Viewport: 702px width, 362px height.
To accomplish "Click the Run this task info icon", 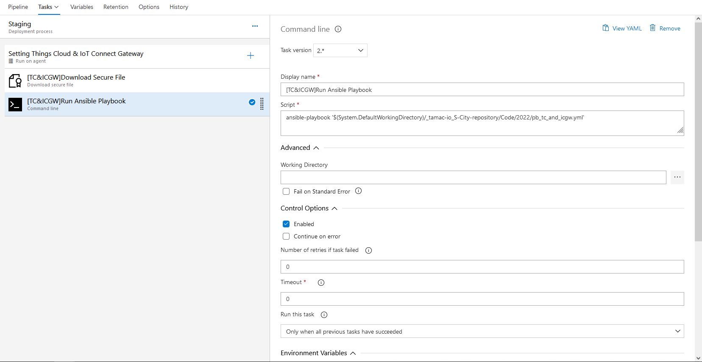I will [x=324, y=315].
